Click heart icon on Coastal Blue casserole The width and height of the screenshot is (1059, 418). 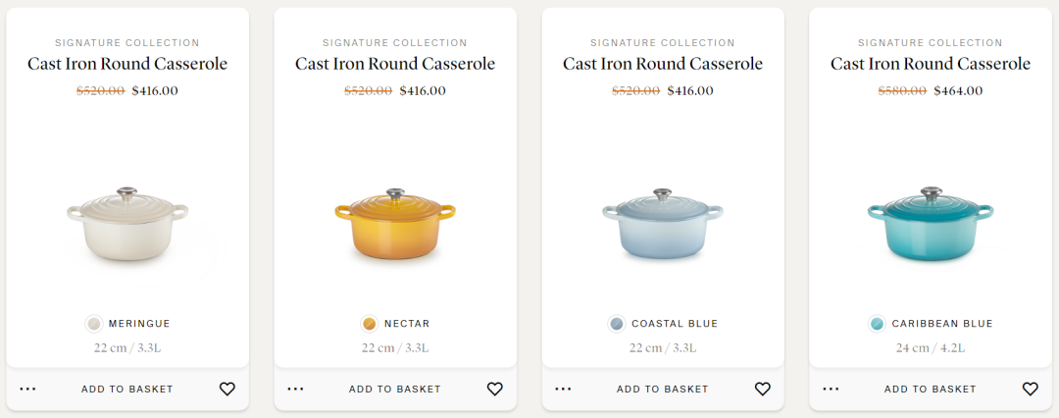coord(763,390)
